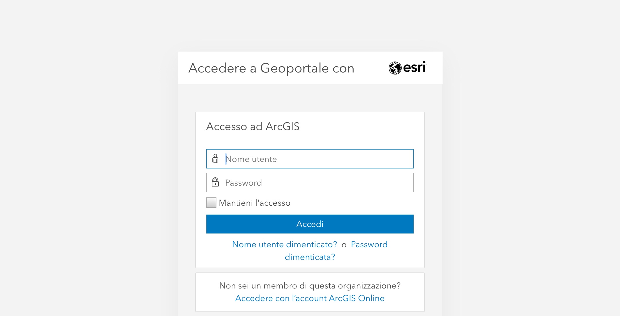Image resolution: width=620 pixels, height=316 pixels.
Task: Click the Password placeholder text
Action: point(243,183)
